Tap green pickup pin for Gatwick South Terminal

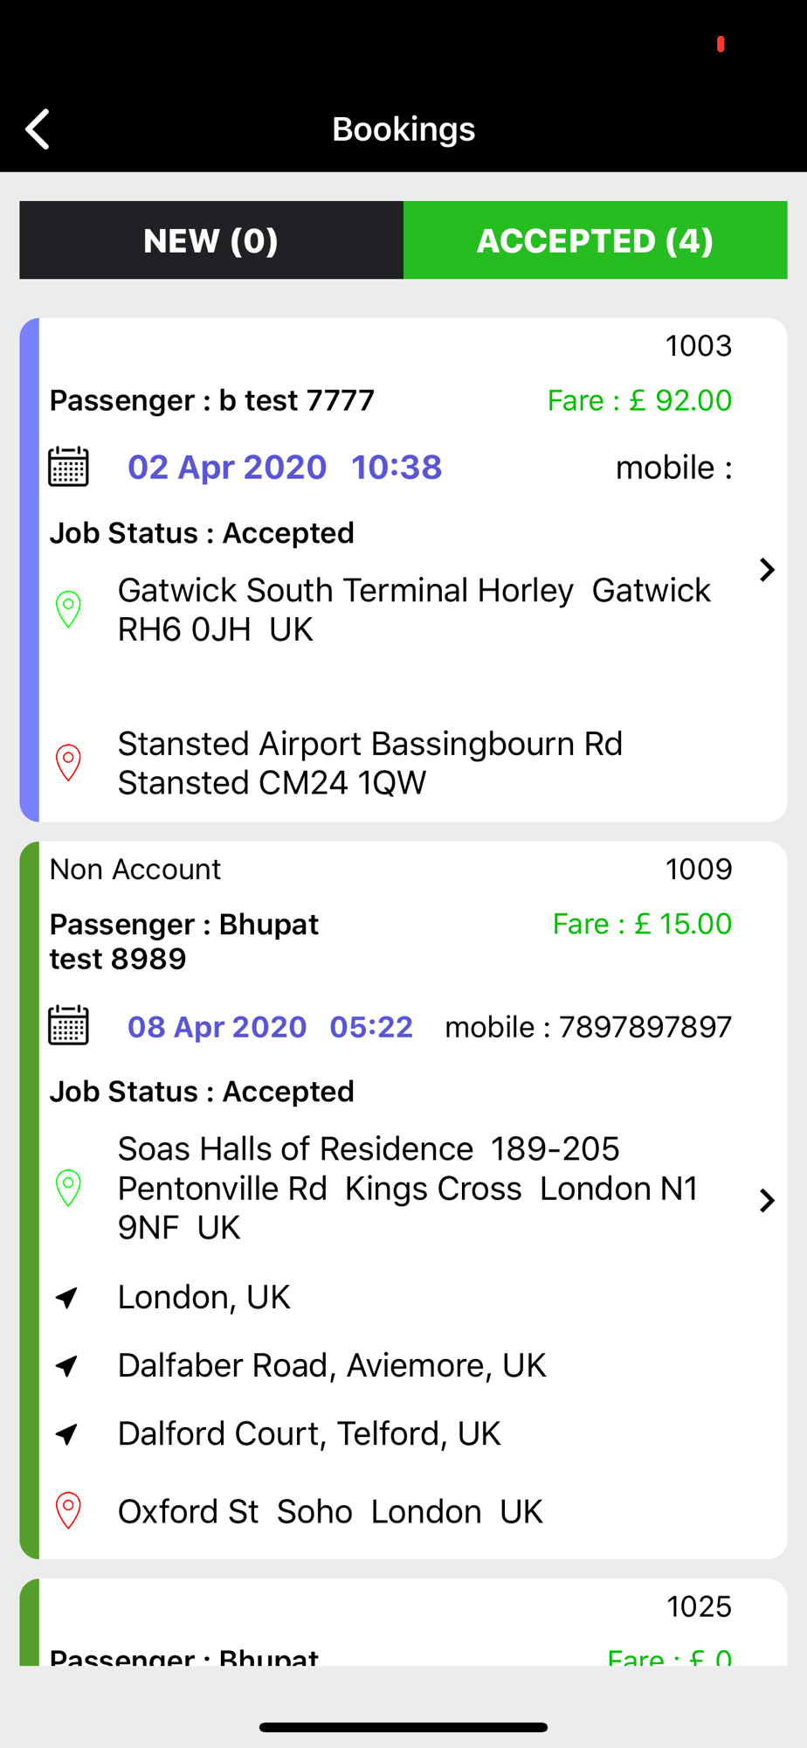coord(68,609)
